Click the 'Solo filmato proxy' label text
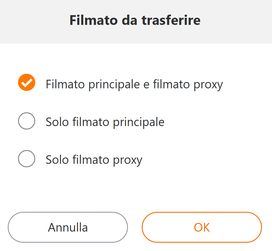The height and width of the screenshot is (251, 272). click(x=94, y=160)
